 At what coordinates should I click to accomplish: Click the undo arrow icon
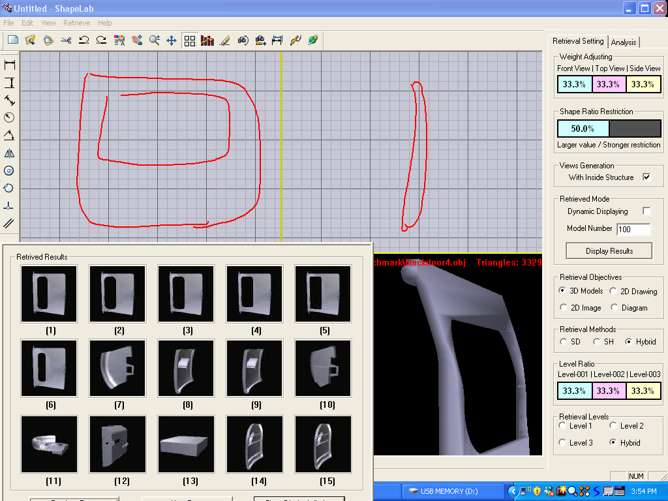tap(83, 40)
